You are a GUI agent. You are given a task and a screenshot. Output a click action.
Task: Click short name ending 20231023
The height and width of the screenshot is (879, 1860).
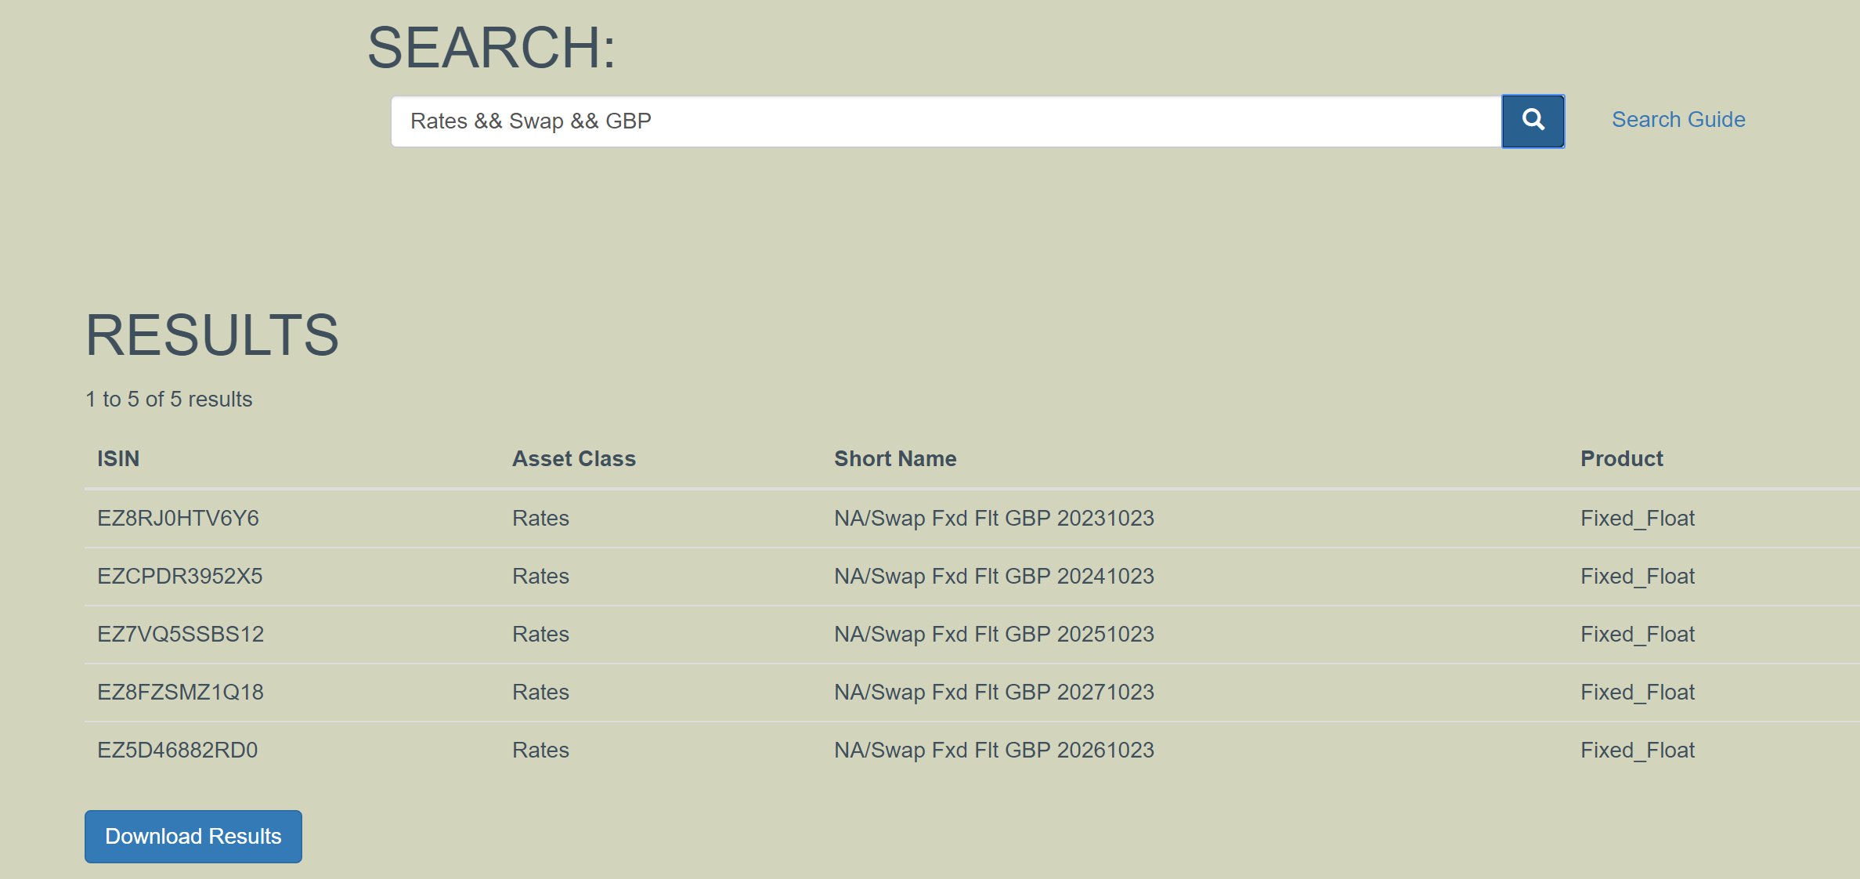[x=994, y=518]
